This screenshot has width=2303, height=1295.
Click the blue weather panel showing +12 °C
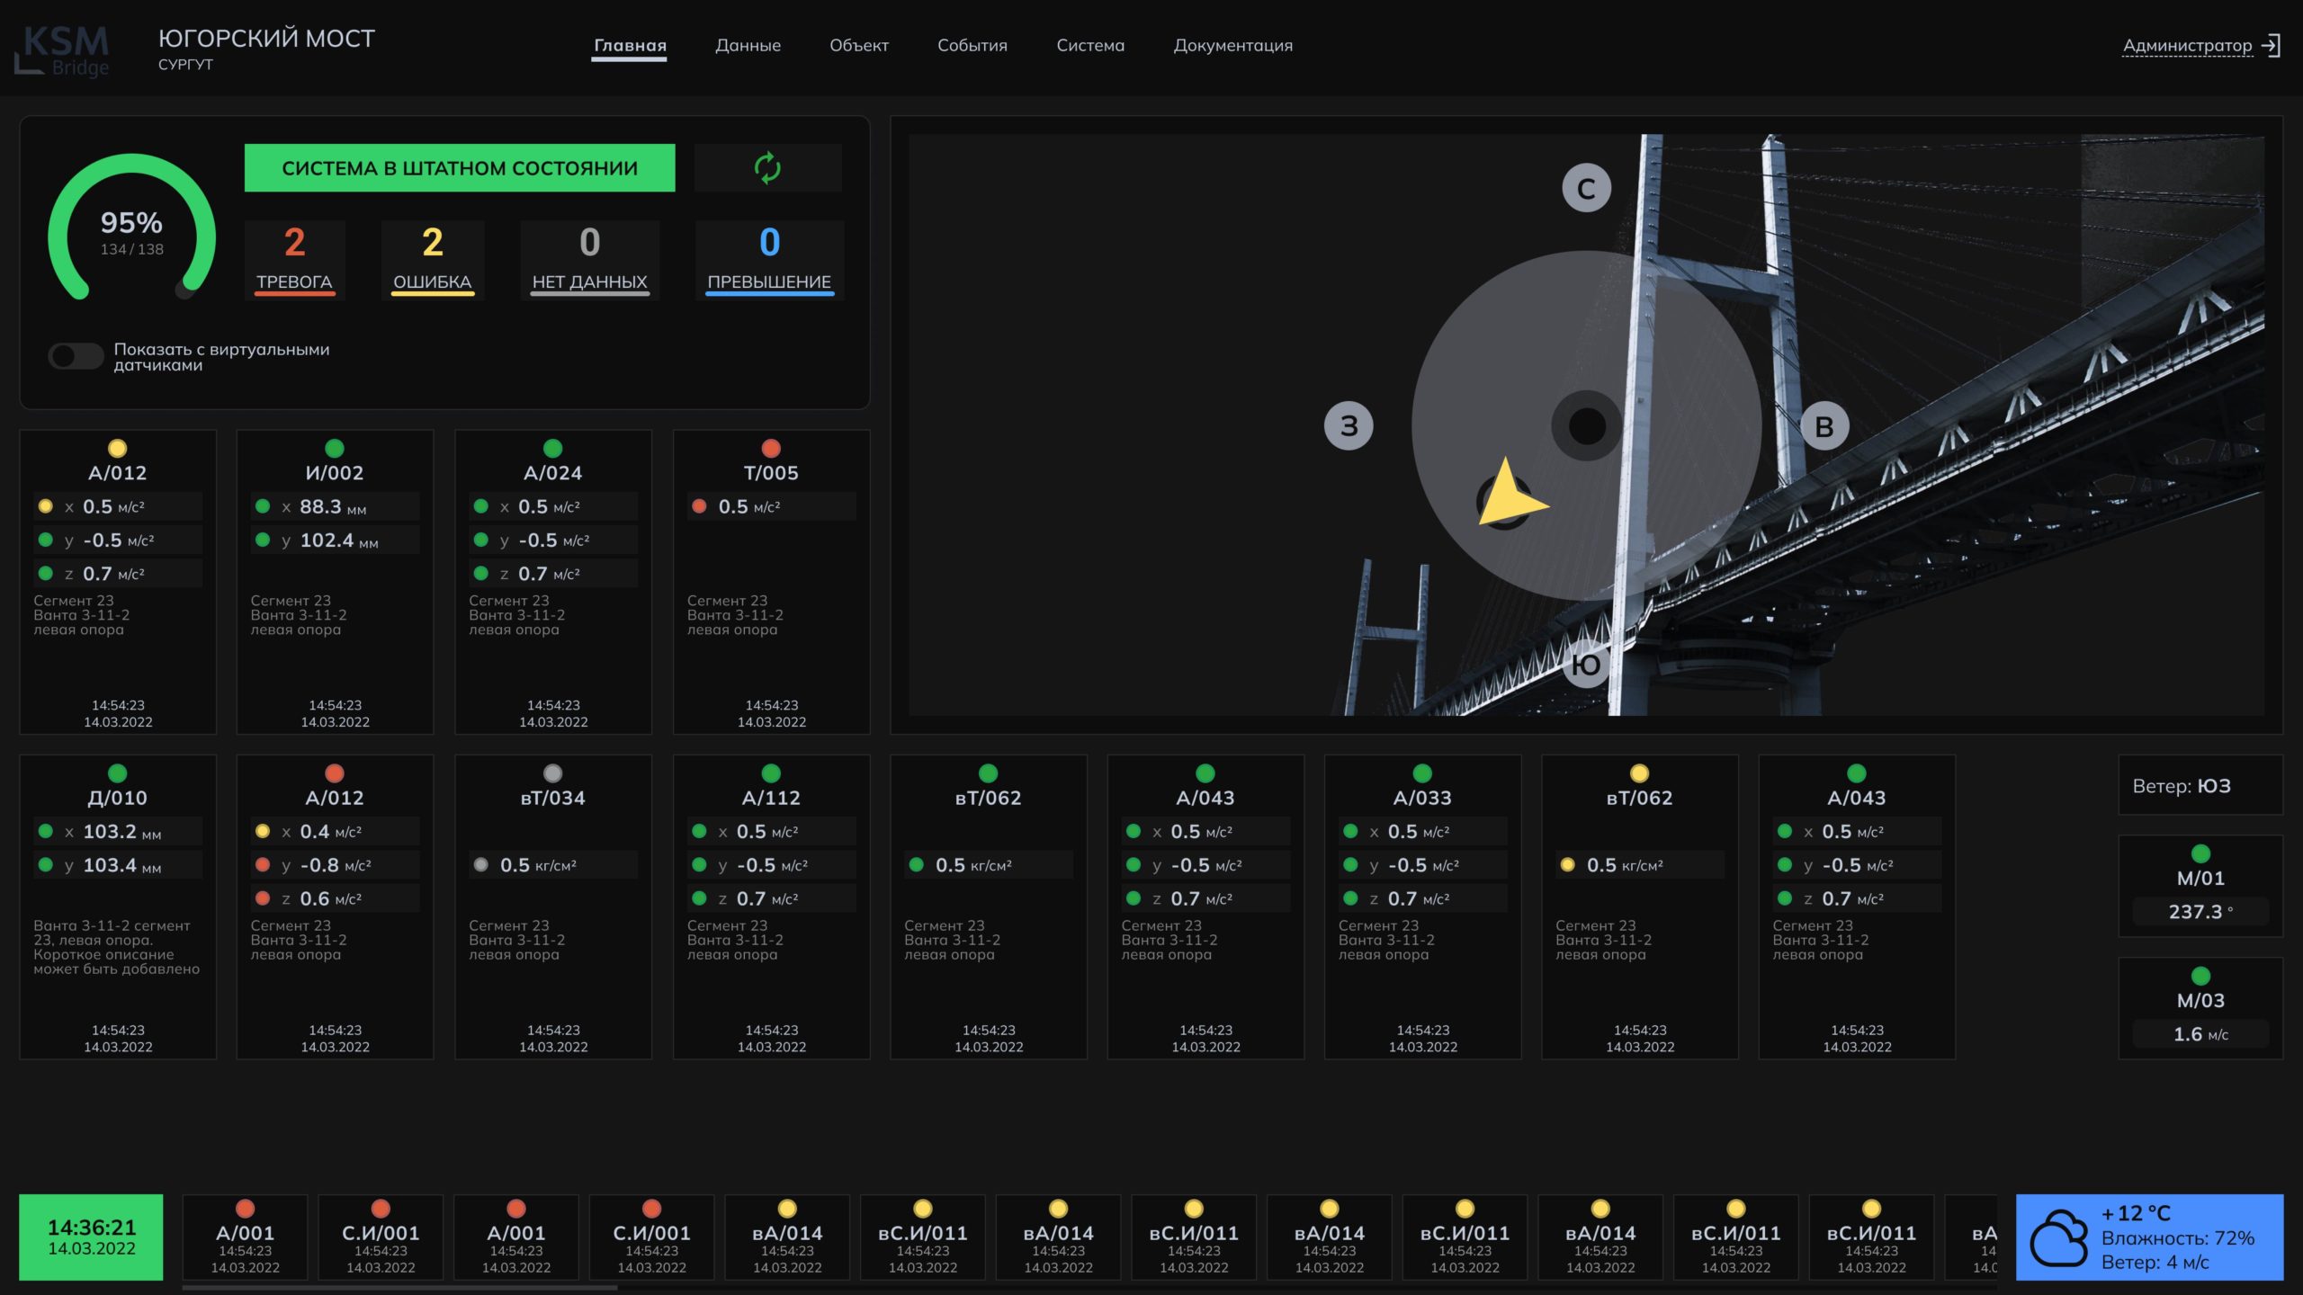(x=2149, y=1237)
